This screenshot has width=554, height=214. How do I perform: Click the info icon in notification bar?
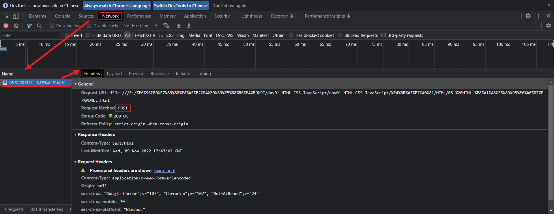coord(5,5)
